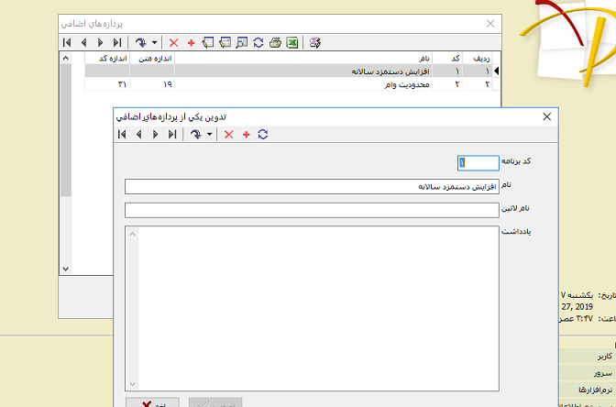The height and width of the screenshot is (407, 616).
Task: Add new record with red plus in list toolbar
Action: pos(192,43)
